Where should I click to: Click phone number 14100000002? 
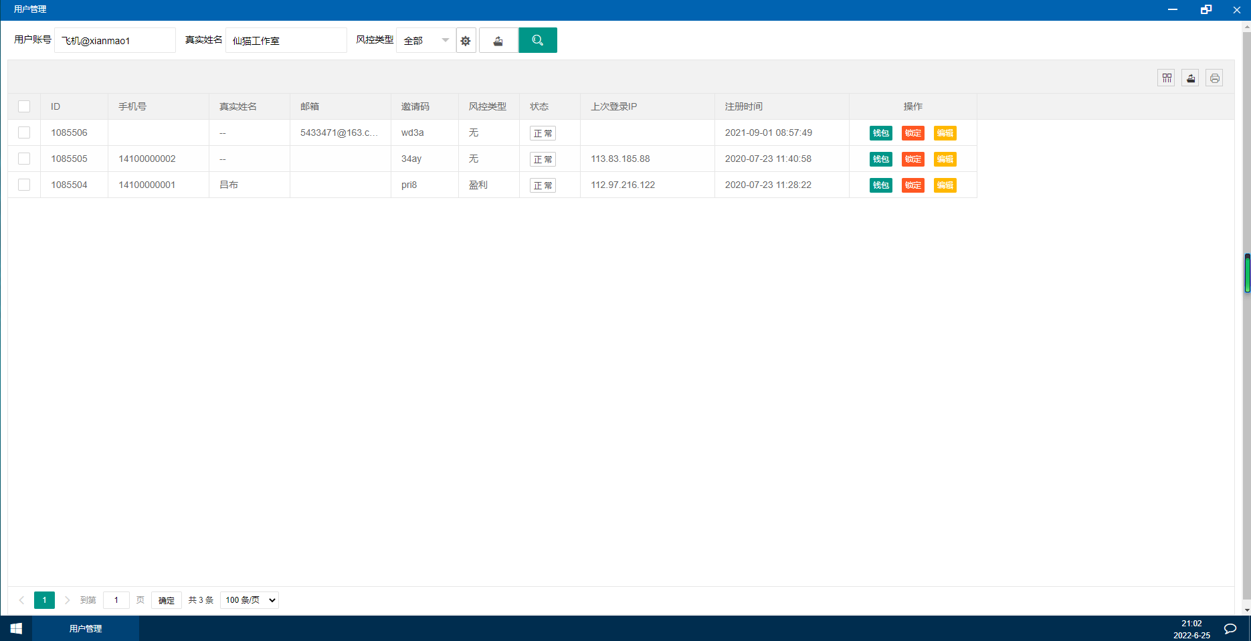coord(147,159)
